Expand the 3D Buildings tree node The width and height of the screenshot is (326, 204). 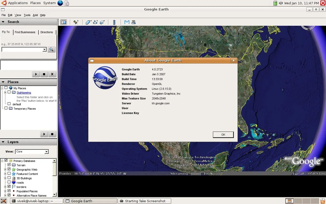[x=5, y=178]
